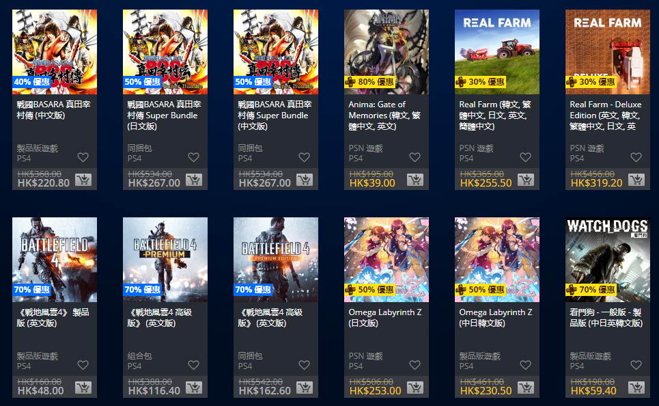Add BASARA Super Bundle (日文版) to cart
659x406 pixels.
tap(194, 180)
